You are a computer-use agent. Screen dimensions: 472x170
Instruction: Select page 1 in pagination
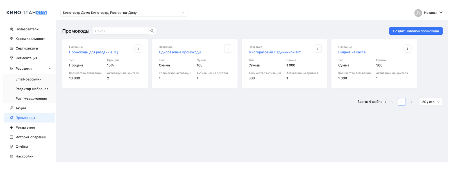pos(401,102)
